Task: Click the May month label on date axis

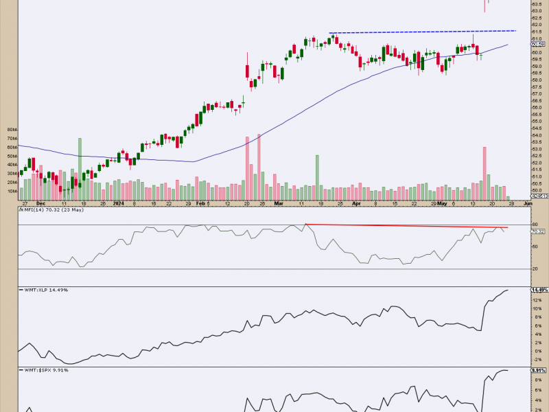Action: [443, 203]
